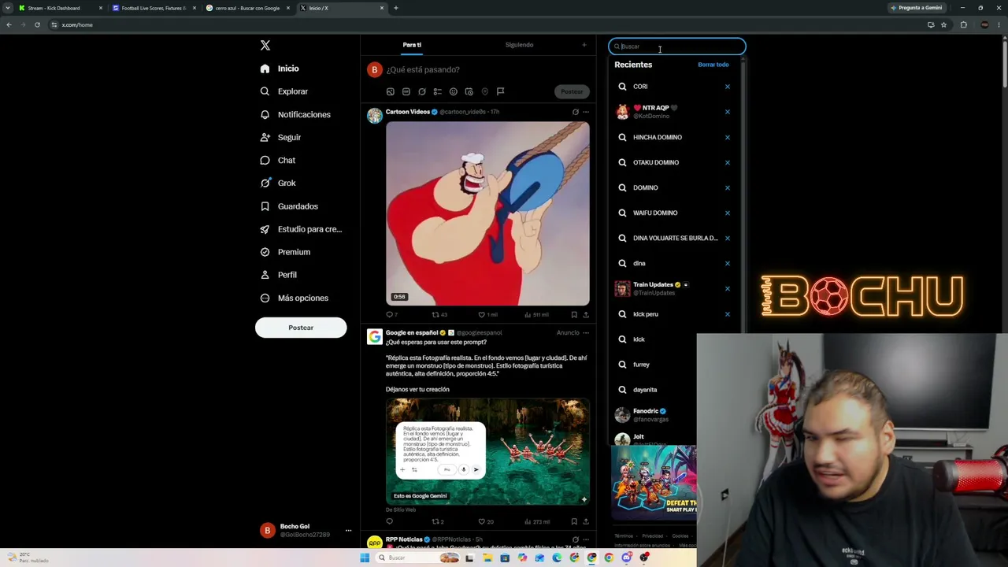This screenshot has height=567, width=1008.
Task: Reply to the Cartoon Videos post
Action: tap(390, 315)
